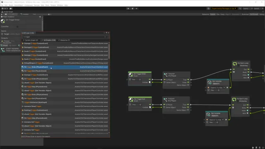Open the Objects To Hide dropdown on lower Get Variable
The image size is (265, 149).
[x=216, y=120]
